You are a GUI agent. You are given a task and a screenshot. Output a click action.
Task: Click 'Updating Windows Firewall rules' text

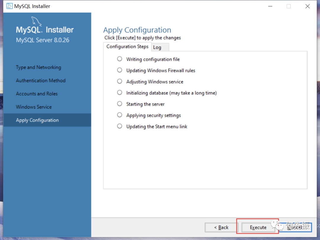(x=161, y=71)
